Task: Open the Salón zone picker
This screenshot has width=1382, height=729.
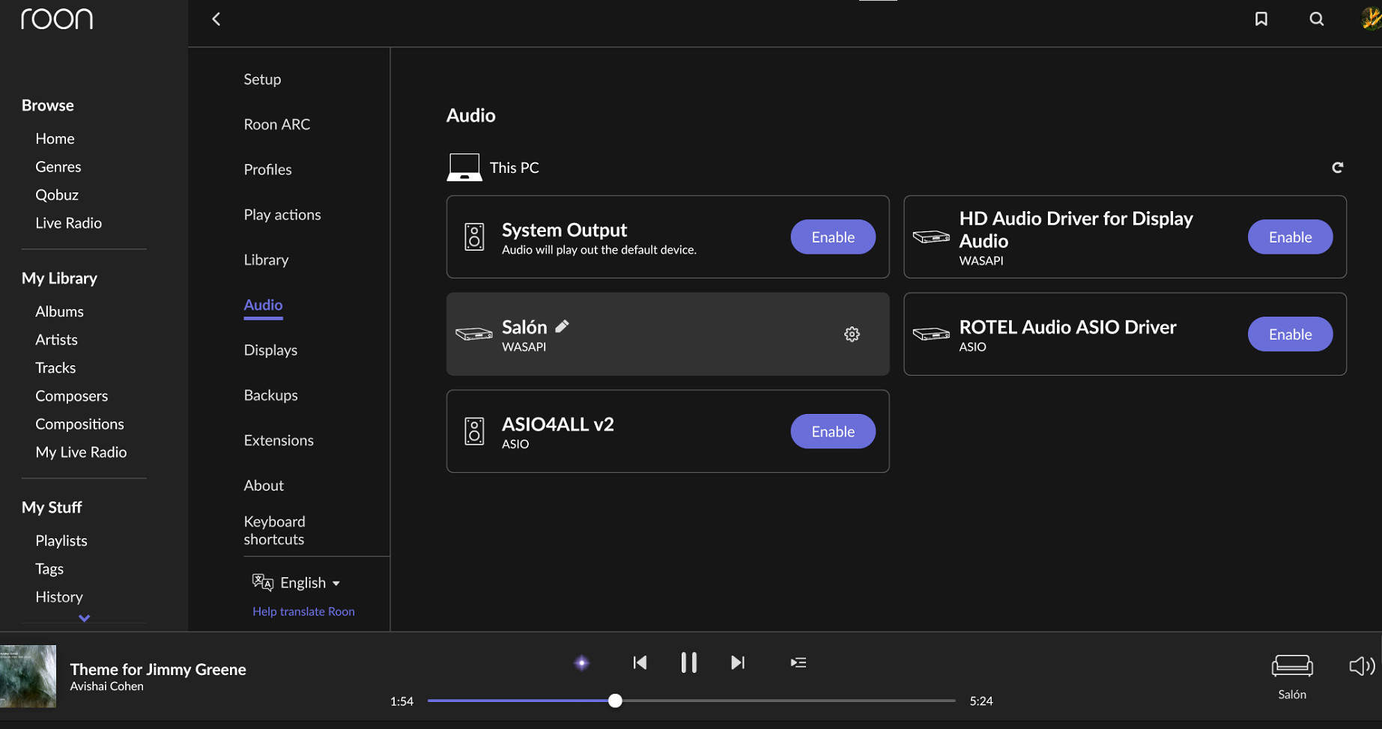Action: click(x=1291, y=675)
